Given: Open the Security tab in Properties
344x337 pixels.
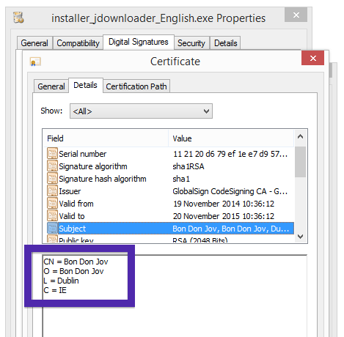Looking at the screenshot, I should [x=191, y=43].
